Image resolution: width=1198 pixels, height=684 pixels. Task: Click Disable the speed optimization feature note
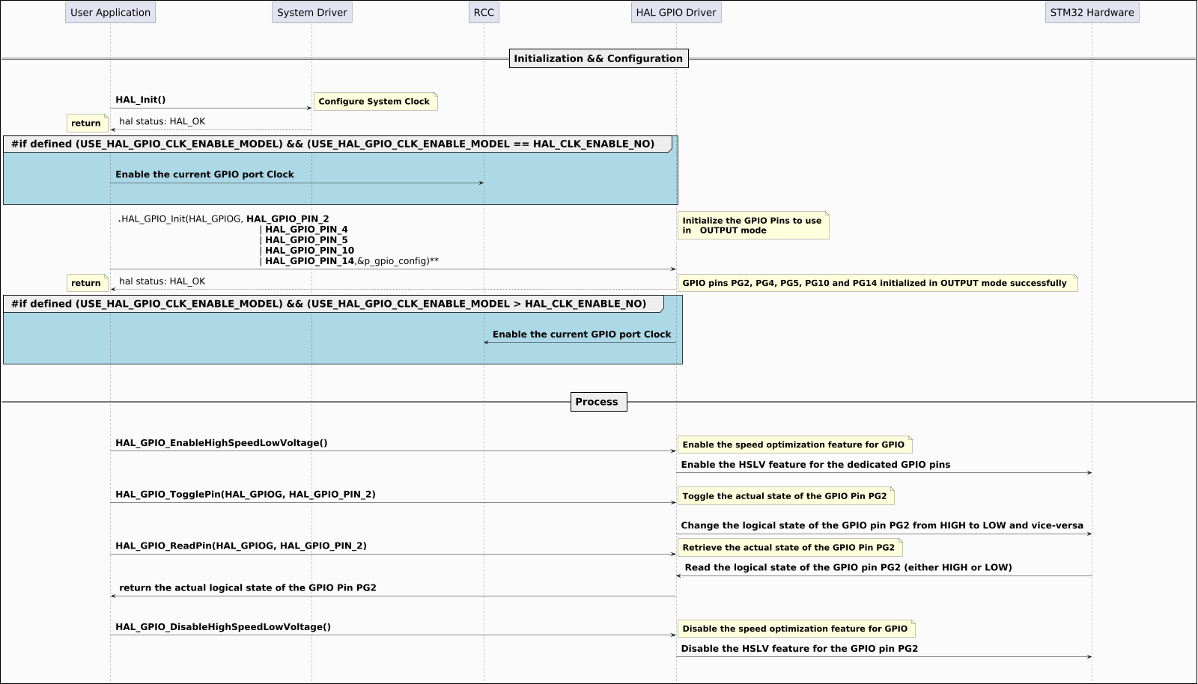click(x=796, y=629)
